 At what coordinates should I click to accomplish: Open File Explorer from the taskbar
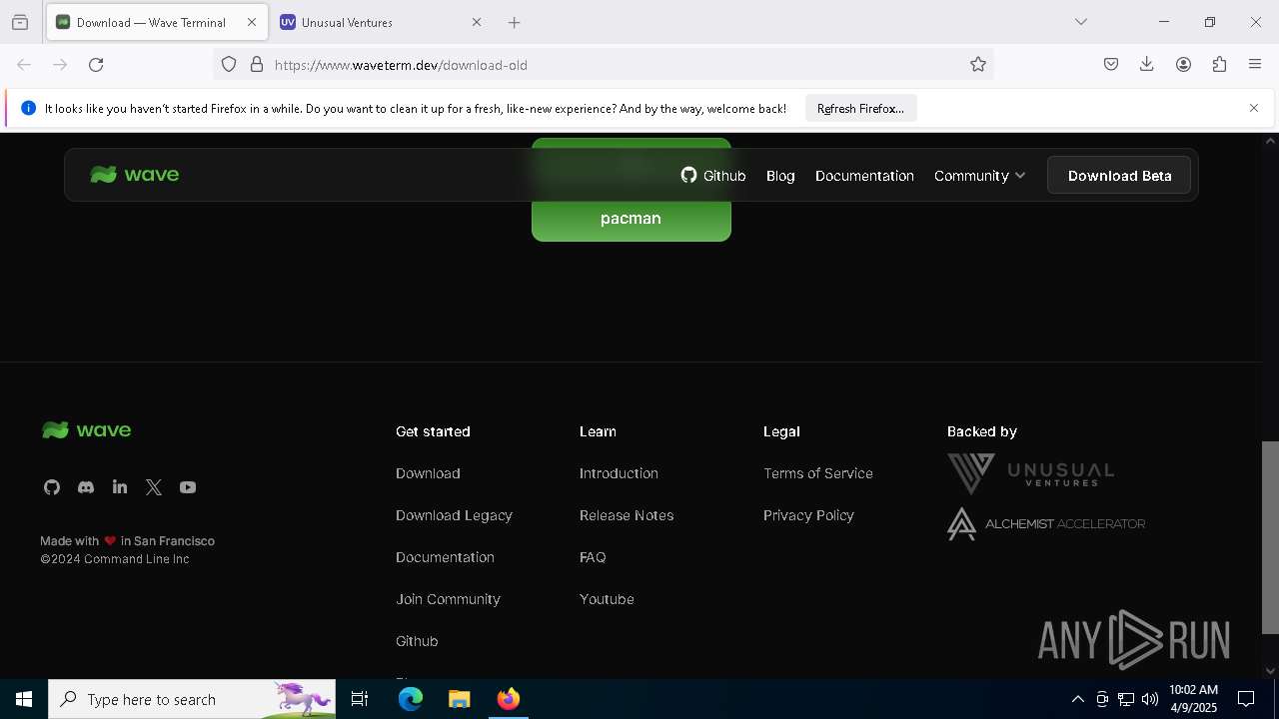point(460,699)
